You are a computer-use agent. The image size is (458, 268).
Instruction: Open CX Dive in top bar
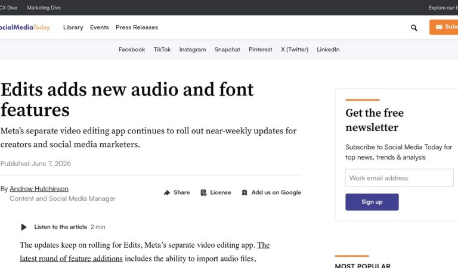point(8,8)
